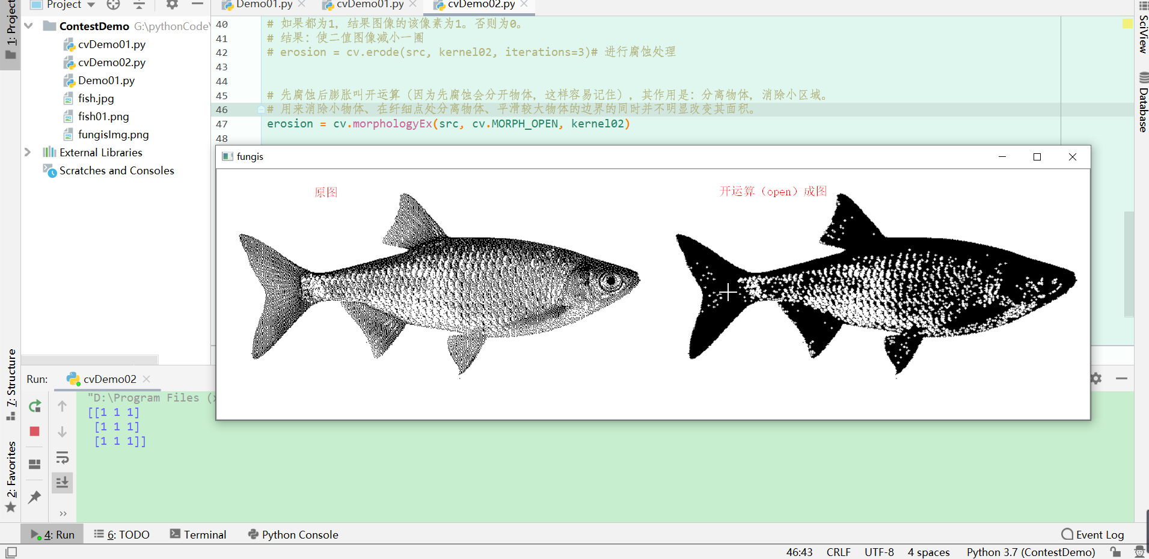The image size is (1149, 559).
Task: Toggle the Favorites tool window
Action: (x=11, y=475)
